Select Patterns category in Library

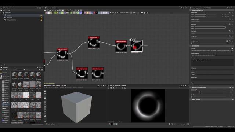pyautogui.click(x=6, y=106)
